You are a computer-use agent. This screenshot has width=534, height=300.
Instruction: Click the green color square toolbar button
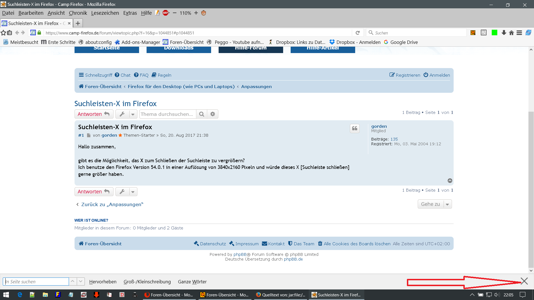coord(494,33)
